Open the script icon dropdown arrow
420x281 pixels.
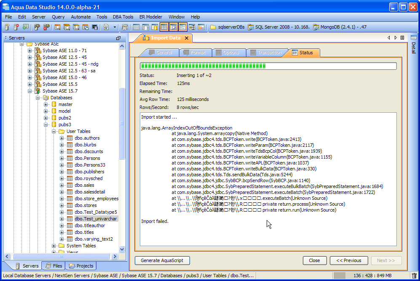pyautogui.click(x=115, y=27)
